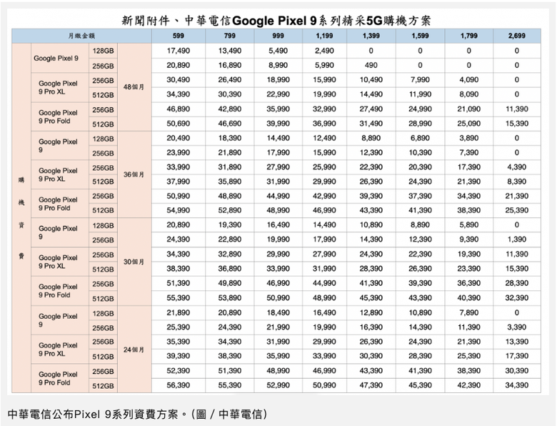Click the price 17,490

point(179,51)
